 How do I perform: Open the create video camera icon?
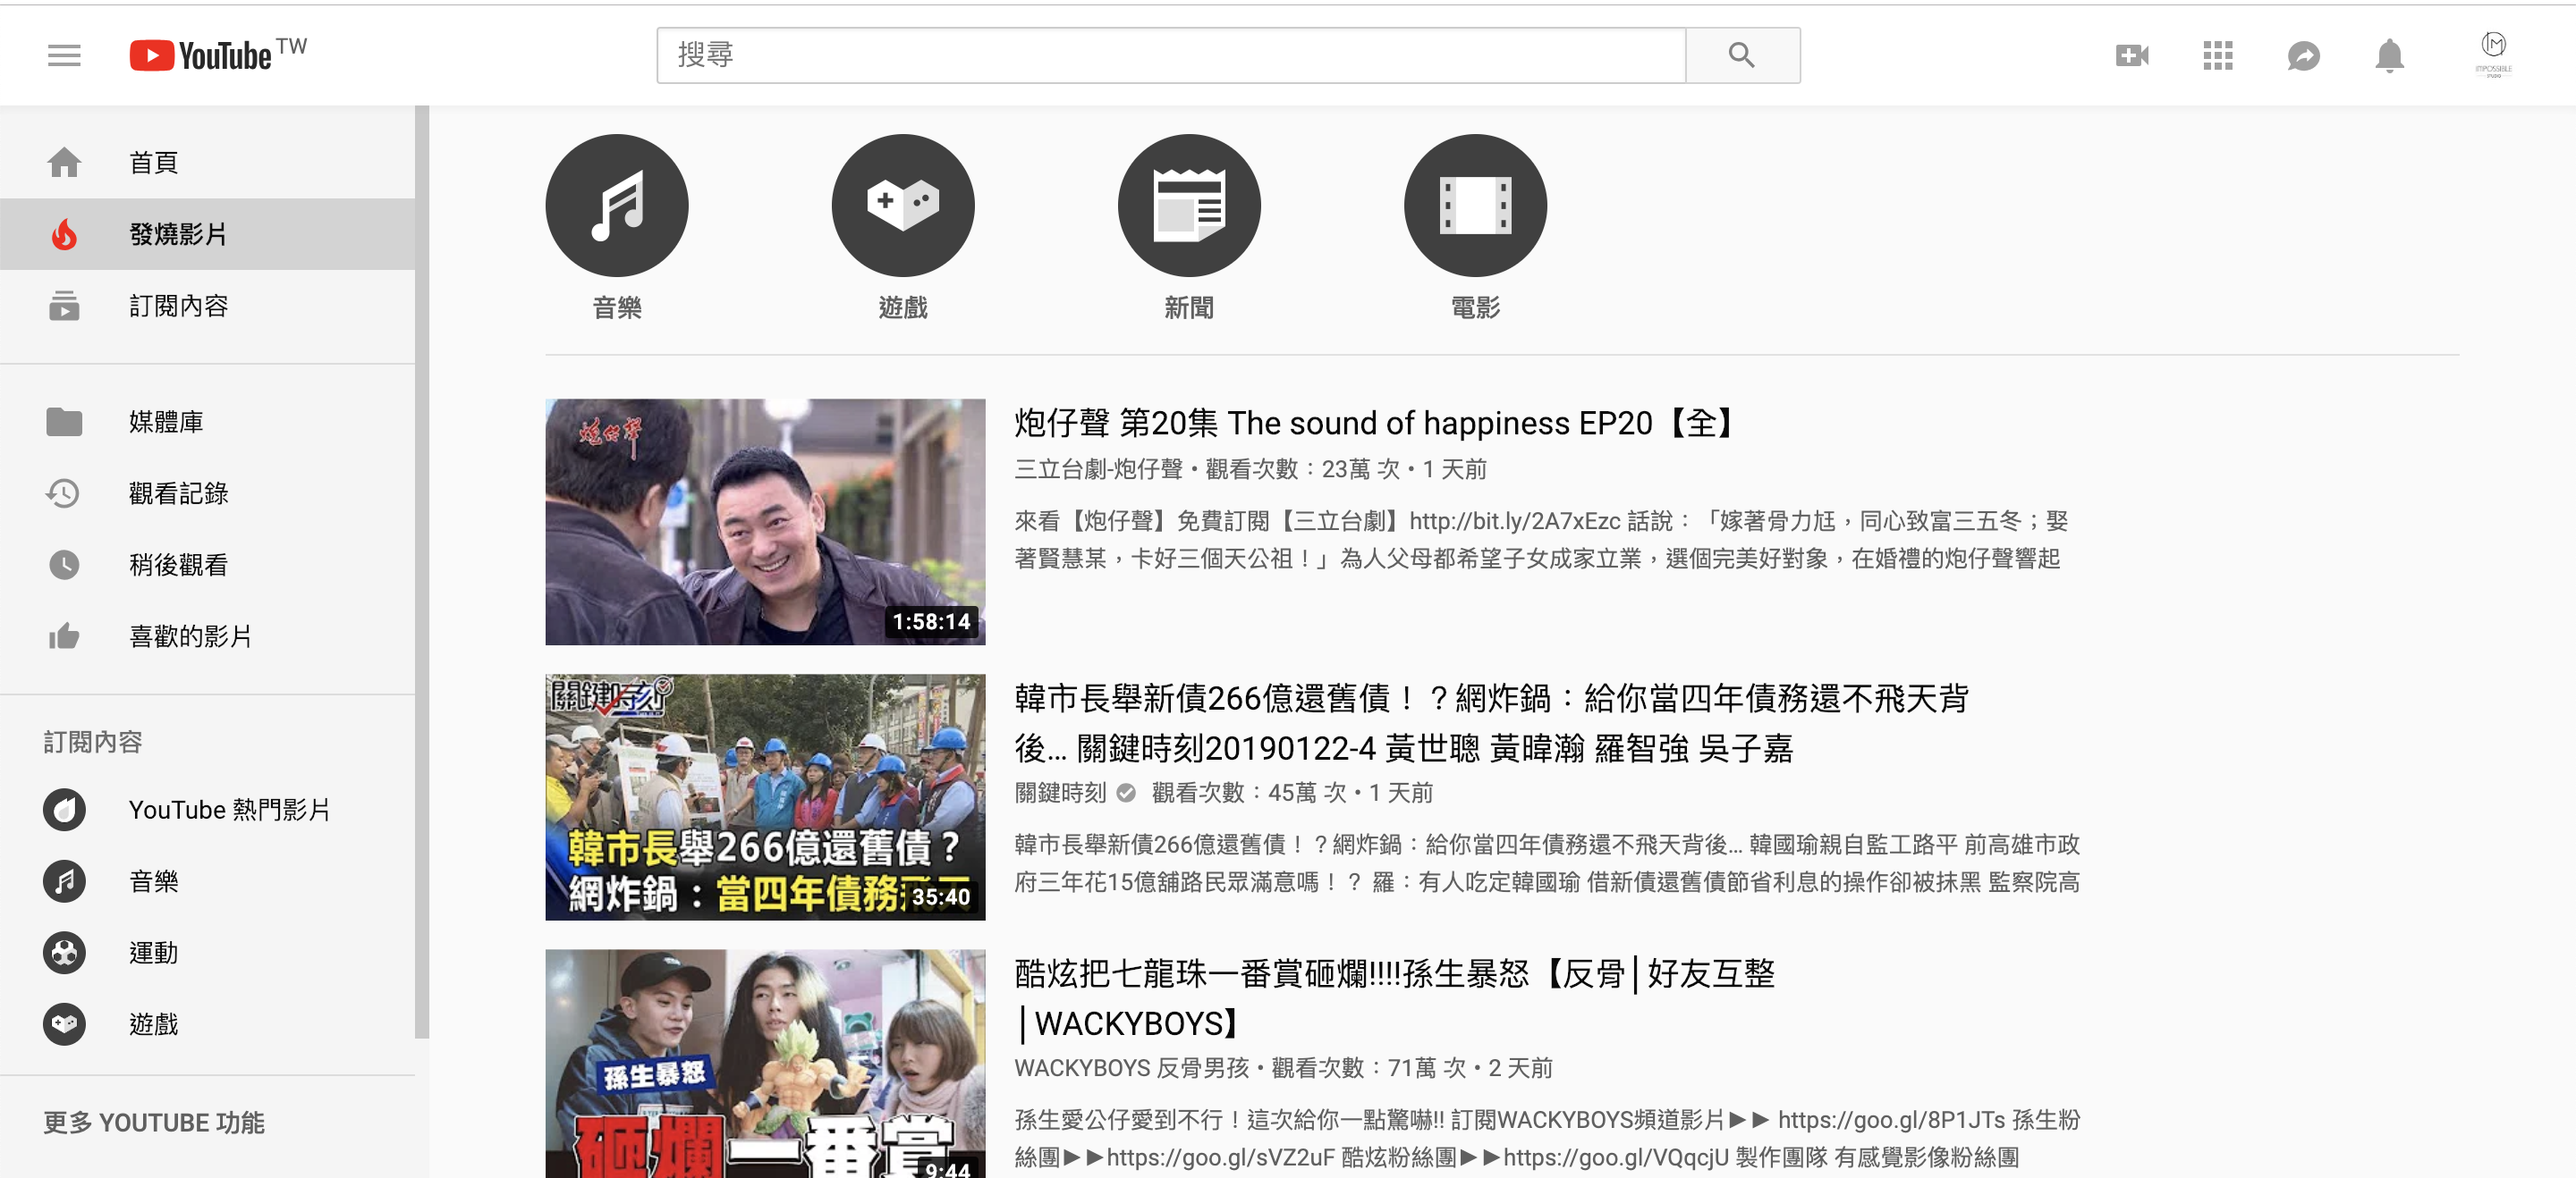point(2132,56)
